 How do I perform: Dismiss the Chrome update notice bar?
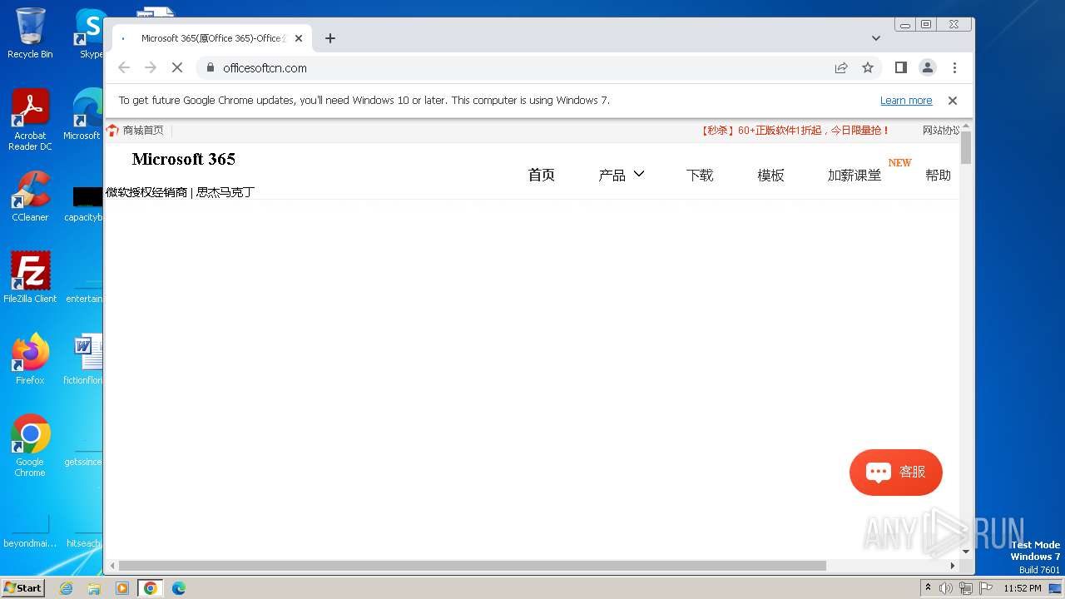coord(953,101)
